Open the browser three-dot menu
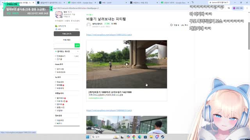 [247, 8]
